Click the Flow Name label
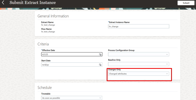This screenshot has width=196, height=100. tap(46, 29)
